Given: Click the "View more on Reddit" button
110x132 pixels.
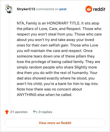Looking at the screenshot, I should pyautogui.click(x=55, y=123).
